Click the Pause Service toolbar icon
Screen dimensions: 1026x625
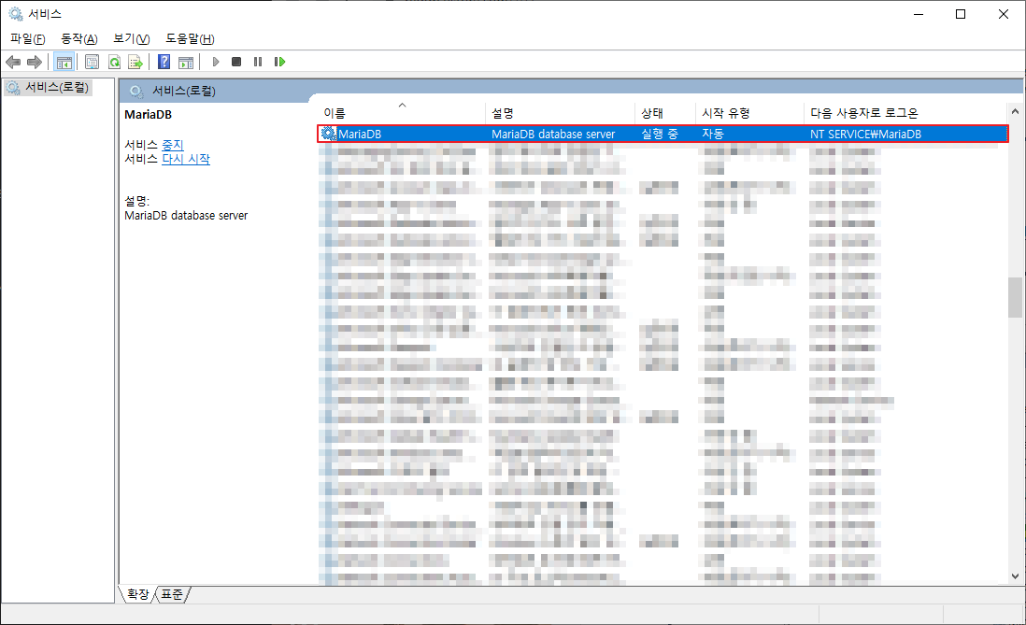coord(258,62)
